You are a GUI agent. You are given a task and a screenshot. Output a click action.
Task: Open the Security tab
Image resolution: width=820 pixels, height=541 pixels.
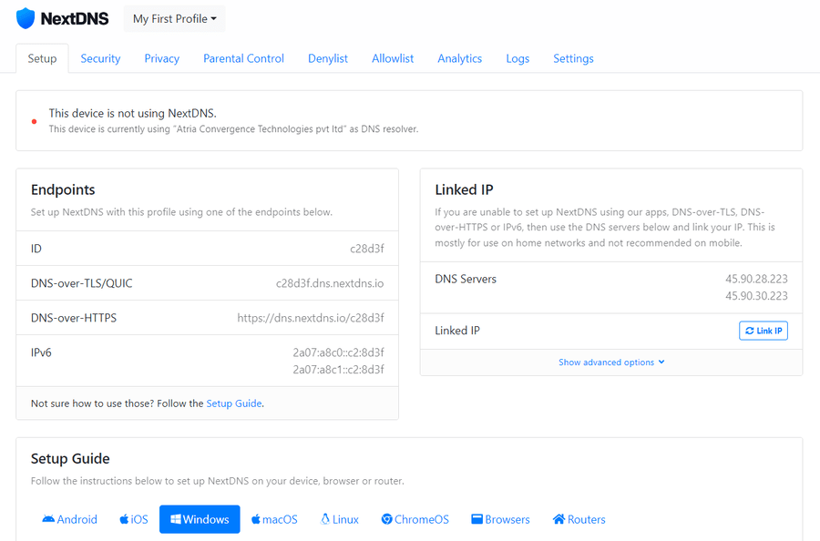click(100, 58)
